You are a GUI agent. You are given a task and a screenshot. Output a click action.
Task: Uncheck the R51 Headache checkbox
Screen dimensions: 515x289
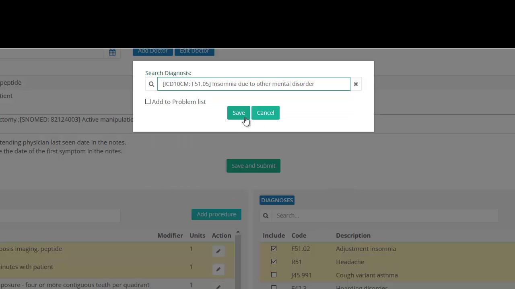(x=274, y=262)
